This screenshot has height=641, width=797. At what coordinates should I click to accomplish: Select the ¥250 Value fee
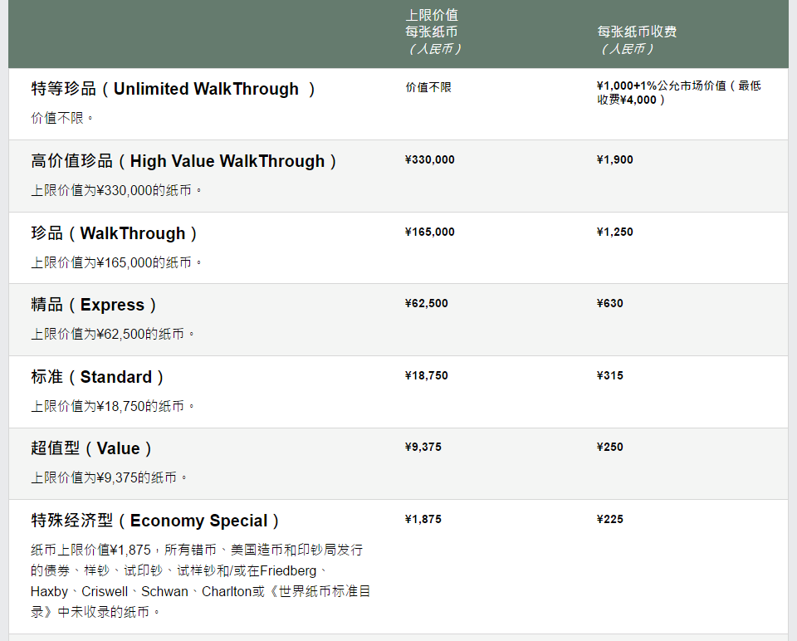click(x=610, y=448)
